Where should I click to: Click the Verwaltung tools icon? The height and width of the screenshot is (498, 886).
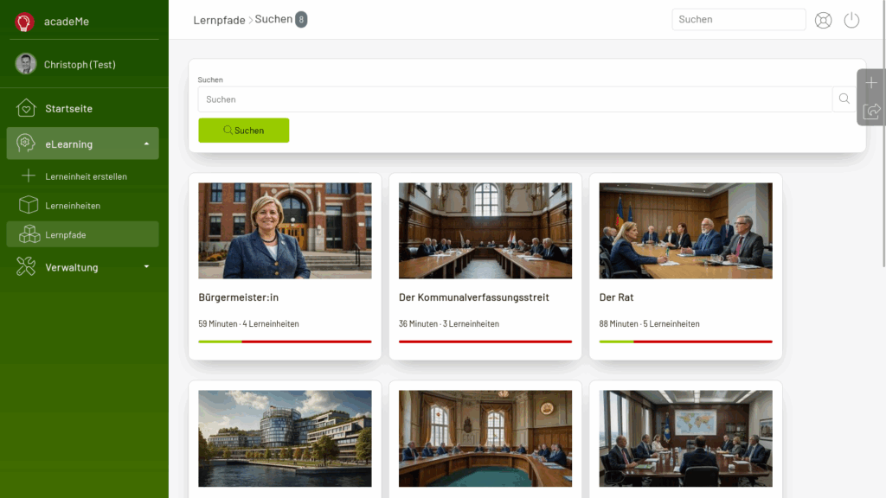(25, 266)
